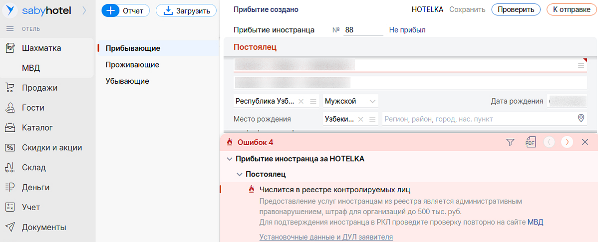Click the Постоялец section header
Image resolution: width=598 pixels, height=242 pixels.
coord(255,47)
